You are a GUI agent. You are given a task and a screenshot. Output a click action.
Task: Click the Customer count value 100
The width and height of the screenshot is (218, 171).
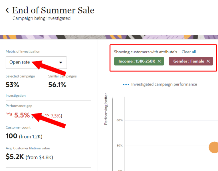(12, 136)
